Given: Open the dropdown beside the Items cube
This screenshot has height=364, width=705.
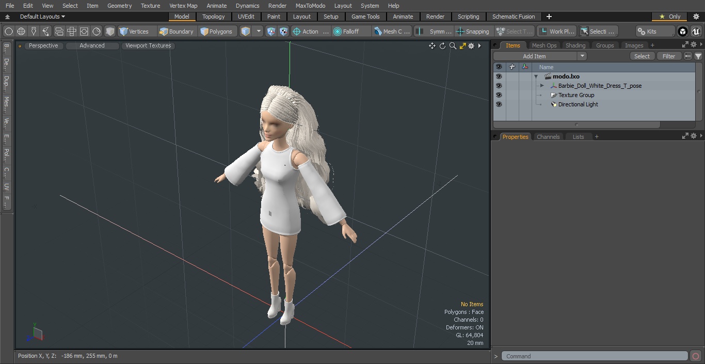Looking at the screenshot, I should click(259, 31).
